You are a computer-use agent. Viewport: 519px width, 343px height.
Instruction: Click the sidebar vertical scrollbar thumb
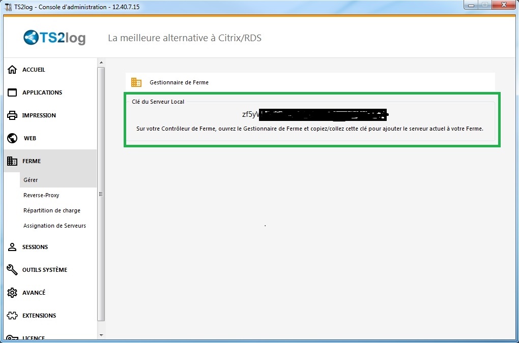point(101,194)
